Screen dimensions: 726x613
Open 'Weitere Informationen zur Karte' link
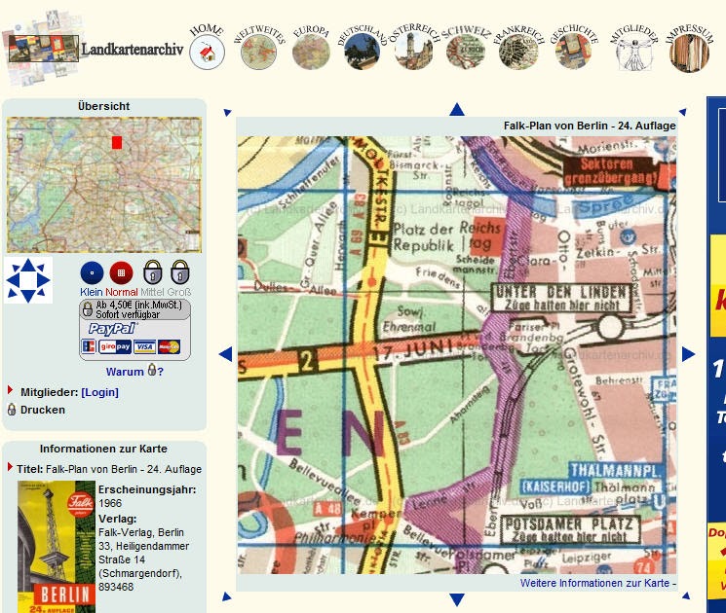coord(597,583)
